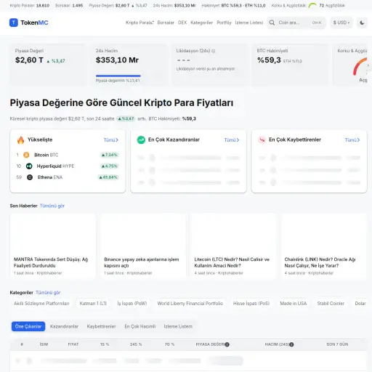Screen dimensions: 372x372
Task: Sort by the FİYAT column header
Action: tap(73, 344)
